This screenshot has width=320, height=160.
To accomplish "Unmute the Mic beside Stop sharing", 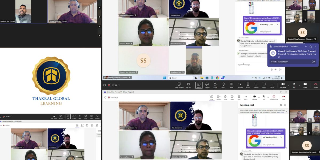I will point(264,97).
